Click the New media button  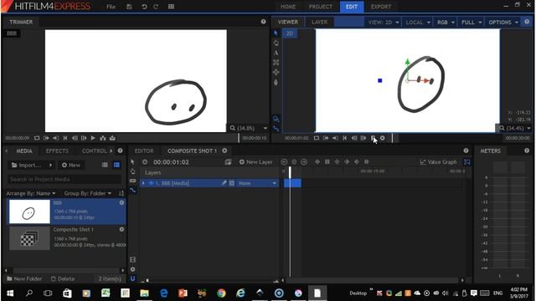71,166
